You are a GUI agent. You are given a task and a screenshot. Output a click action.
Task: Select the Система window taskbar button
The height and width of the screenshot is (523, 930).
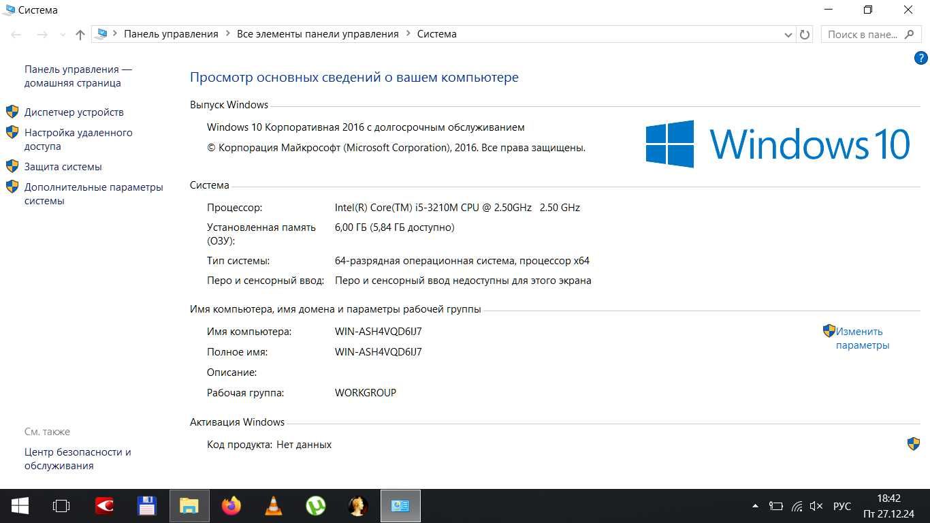(400, 506)
